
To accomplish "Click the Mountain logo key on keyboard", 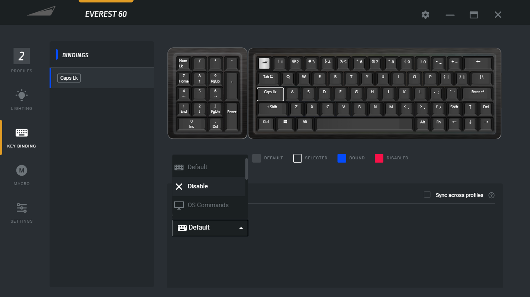I will (264, 63).
